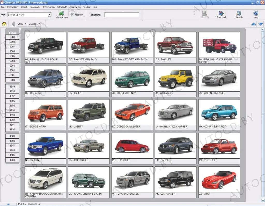This screenshot has height=206, width=265.
Task: Open the KK Liberty thumbnail
Action: coord(89,112)
